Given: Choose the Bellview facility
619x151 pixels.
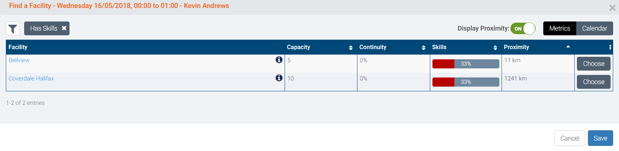Looking at the screenshot, I should click(593, 64).
